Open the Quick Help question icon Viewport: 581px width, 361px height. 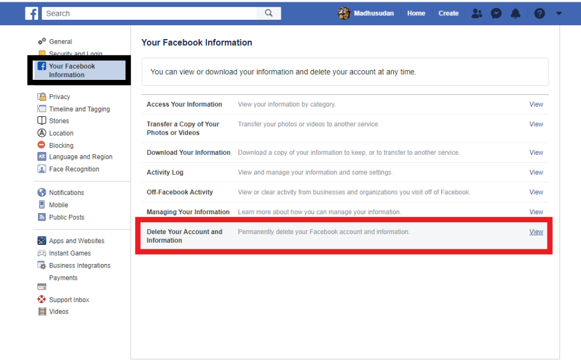click(540, 14)
